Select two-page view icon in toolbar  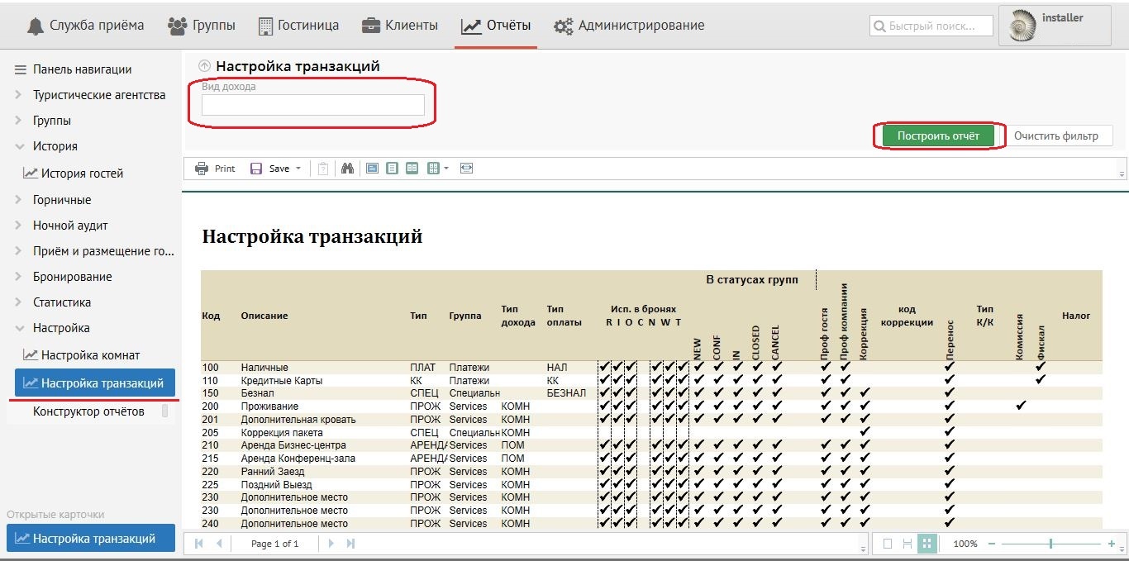click(x=412, y=169)
